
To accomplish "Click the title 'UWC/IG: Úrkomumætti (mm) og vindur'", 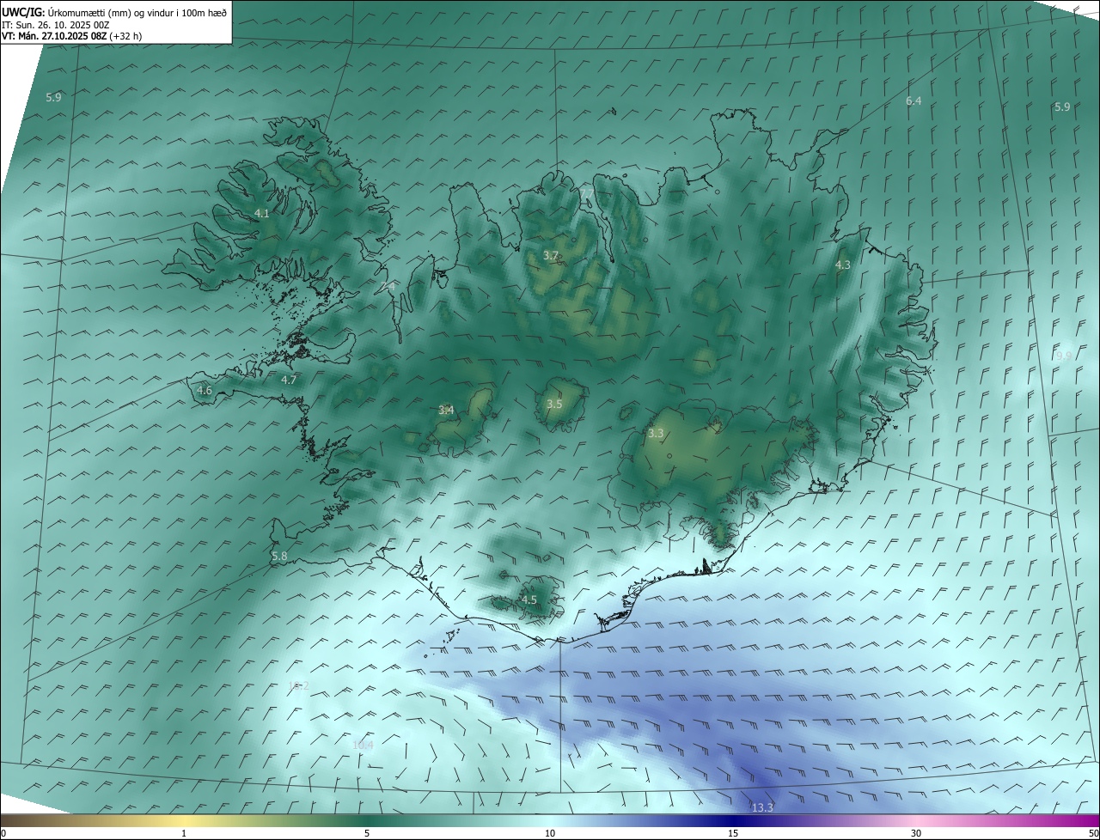I will (x=114, y=11).
